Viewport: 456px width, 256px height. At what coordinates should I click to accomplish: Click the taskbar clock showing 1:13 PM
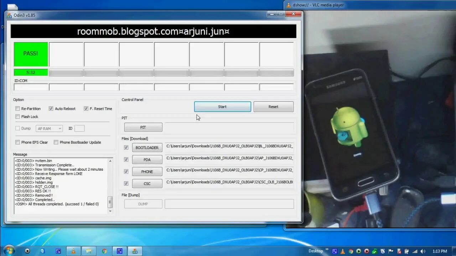(x=440, y=251)
